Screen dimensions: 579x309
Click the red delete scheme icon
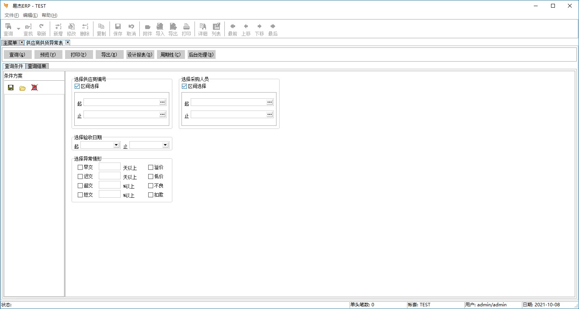[x=34, y=88]
